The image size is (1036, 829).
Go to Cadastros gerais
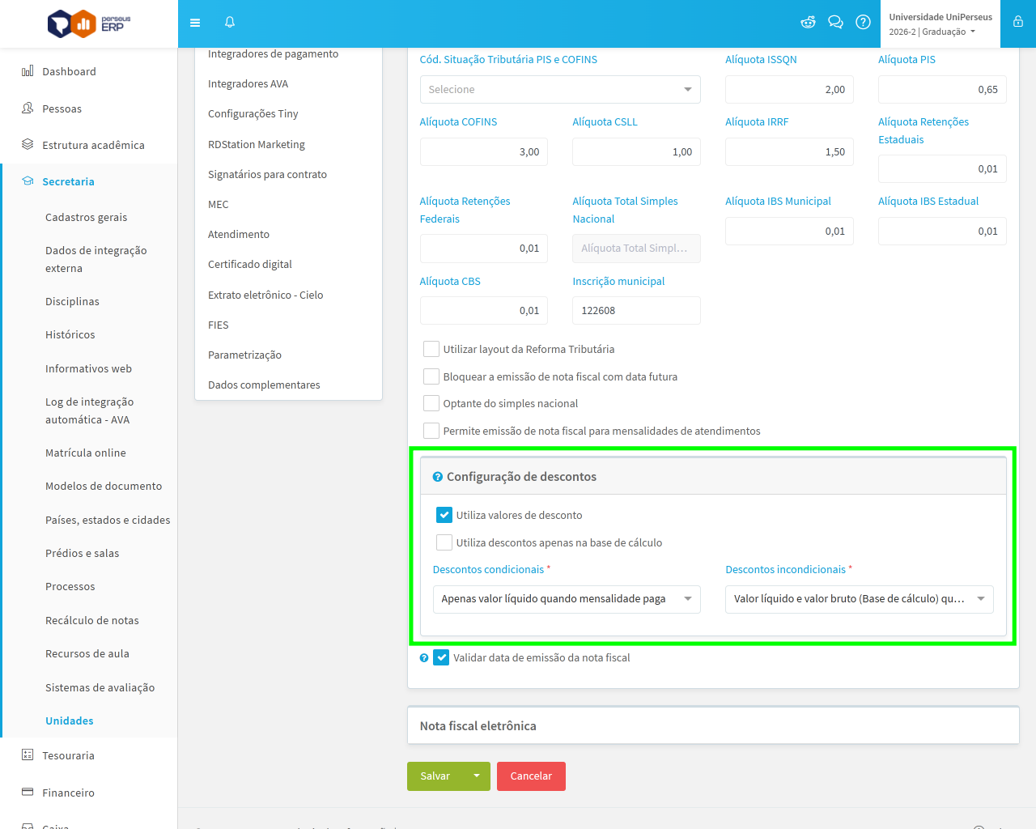tap(87, 217)
